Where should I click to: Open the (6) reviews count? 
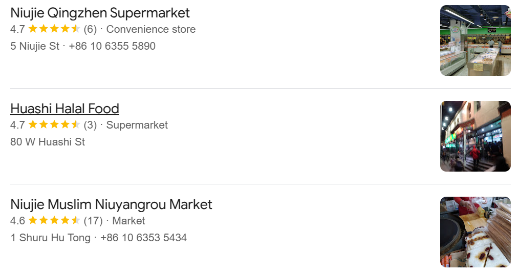90,29
